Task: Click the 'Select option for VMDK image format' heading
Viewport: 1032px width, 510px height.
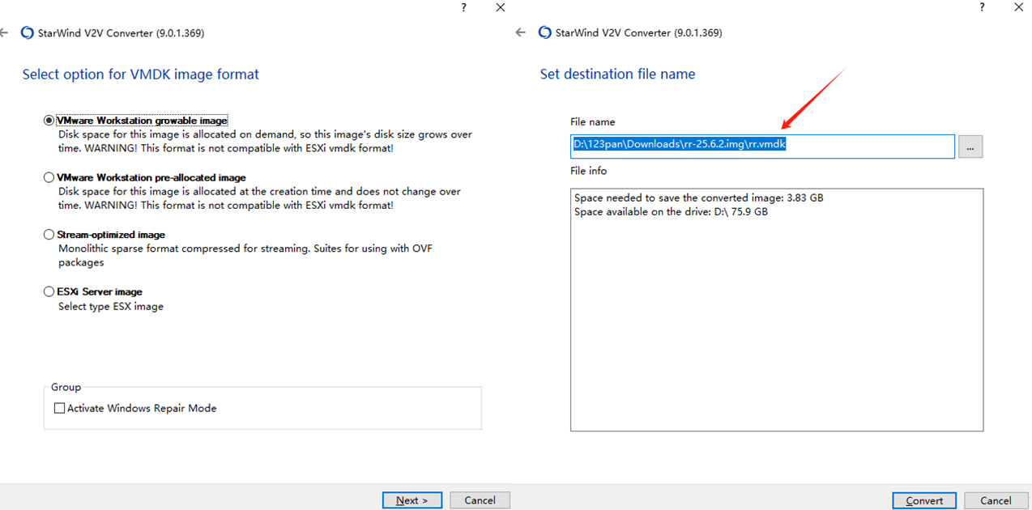Action: click(x=141, y=74)
